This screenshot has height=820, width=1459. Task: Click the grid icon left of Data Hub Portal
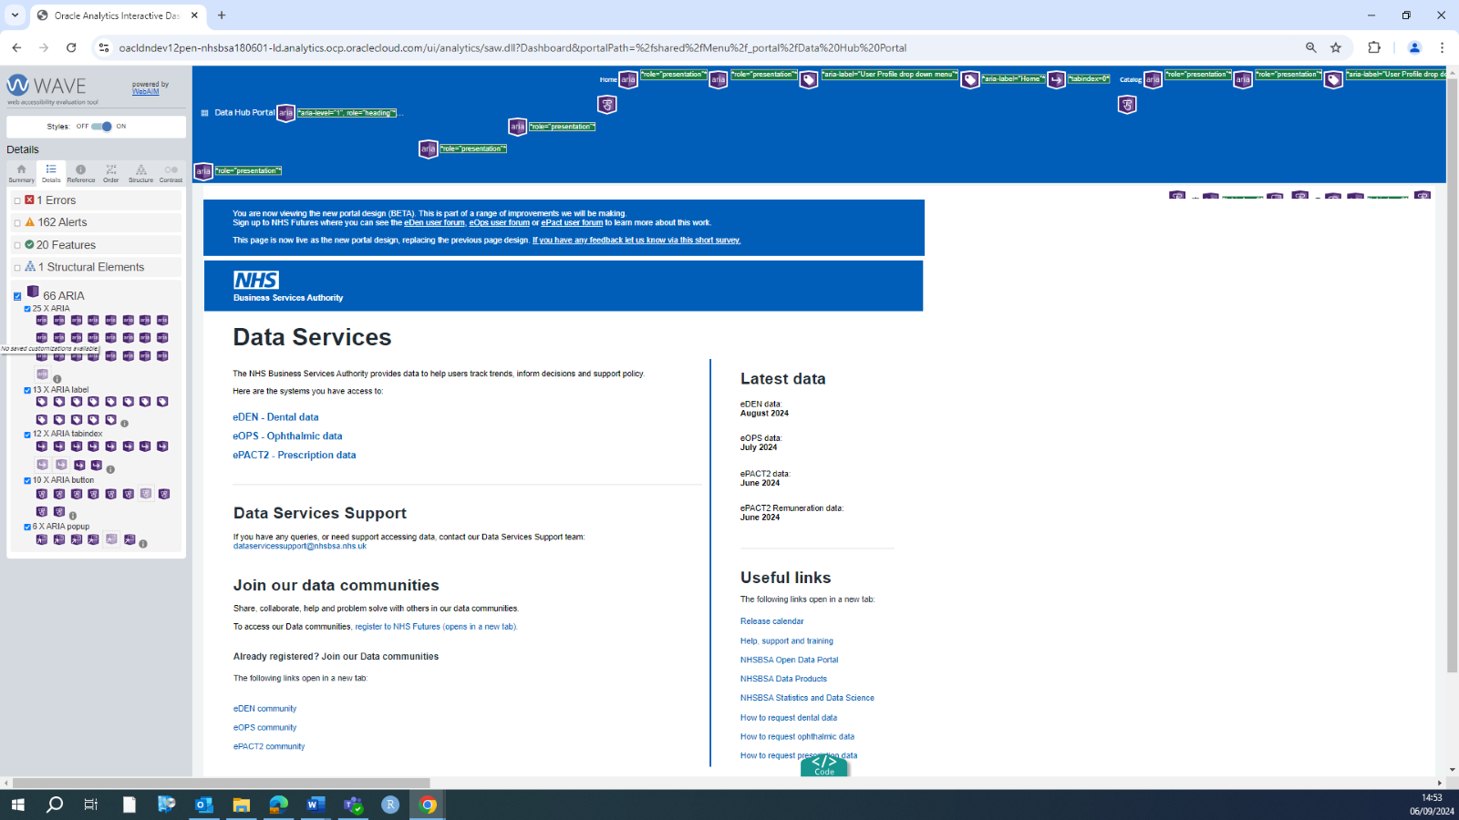pyautogui.click(x=205, y=113)
